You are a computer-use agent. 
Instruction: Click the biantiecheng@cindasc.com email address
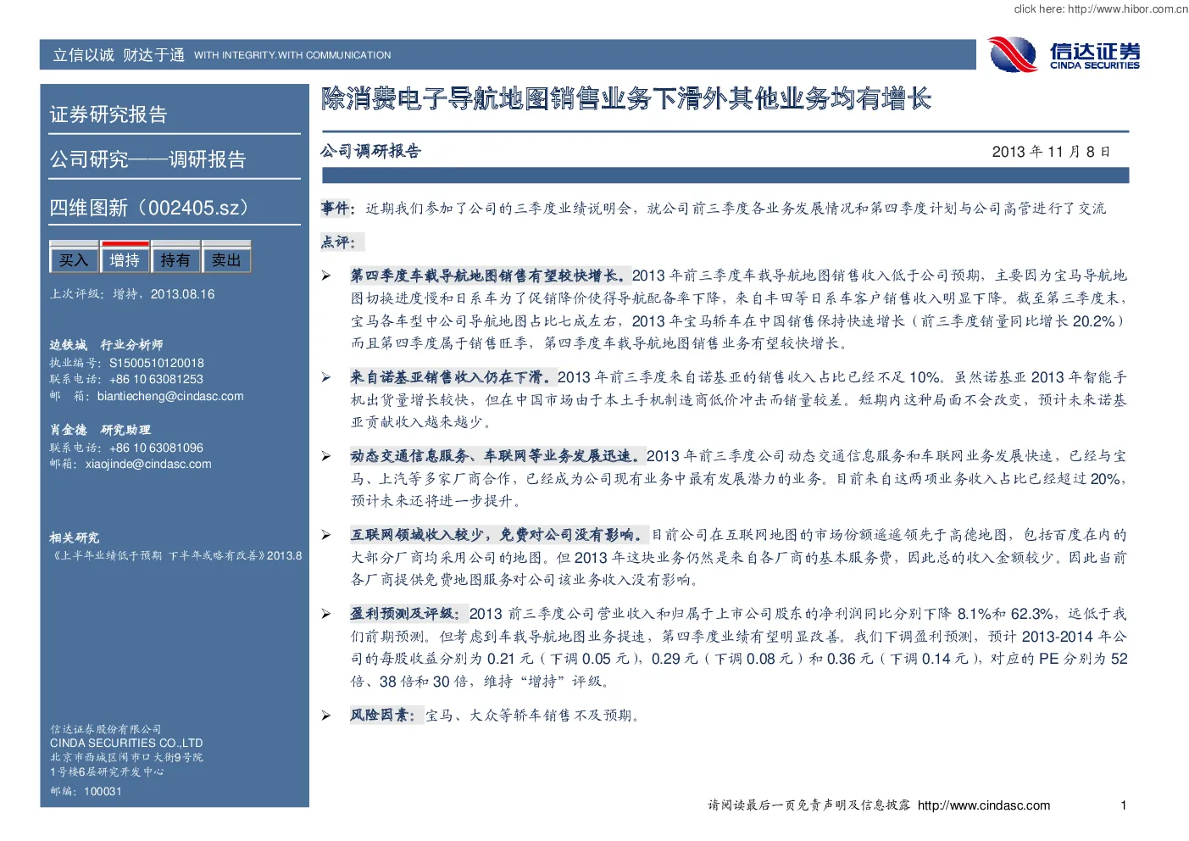click(x=170, y=396)
